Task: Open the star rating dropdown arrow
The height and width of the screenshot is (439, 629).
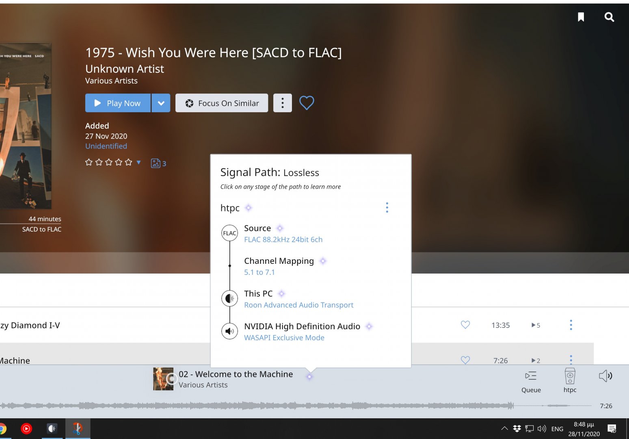Action: tap(139, 163)
